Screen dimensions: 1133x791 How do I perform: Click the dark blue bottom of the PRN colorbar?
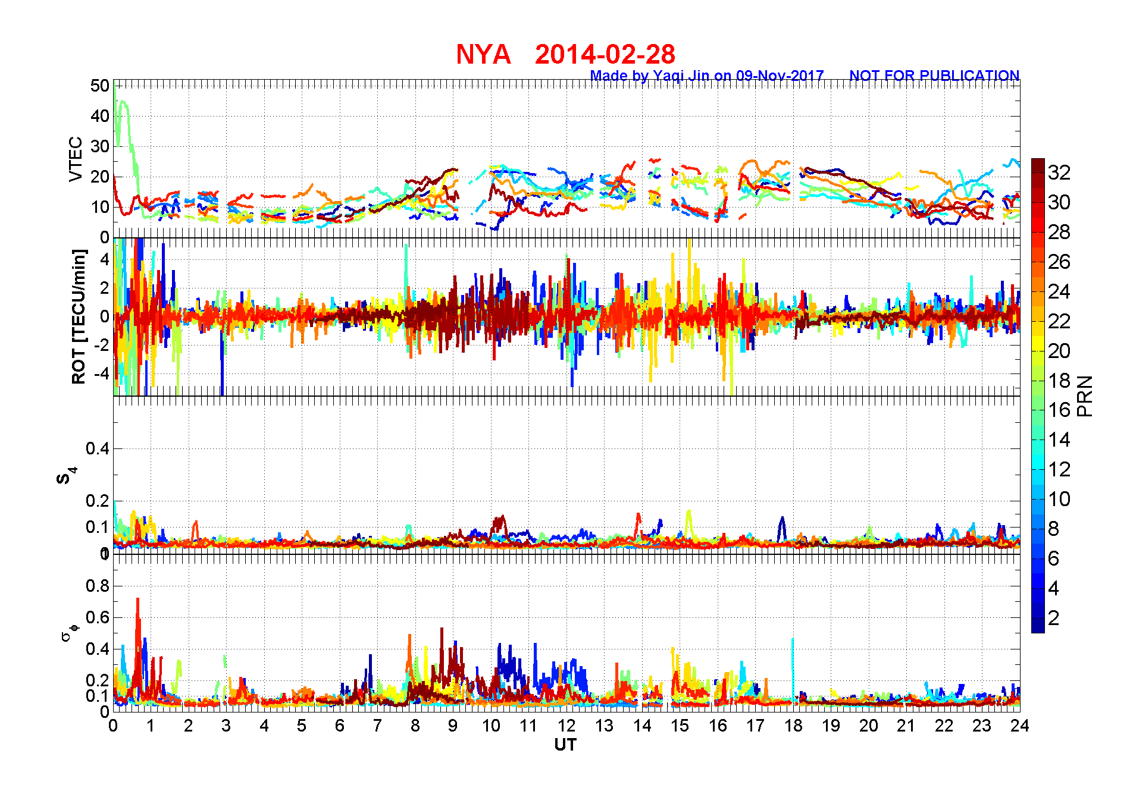coord(1038,627)
